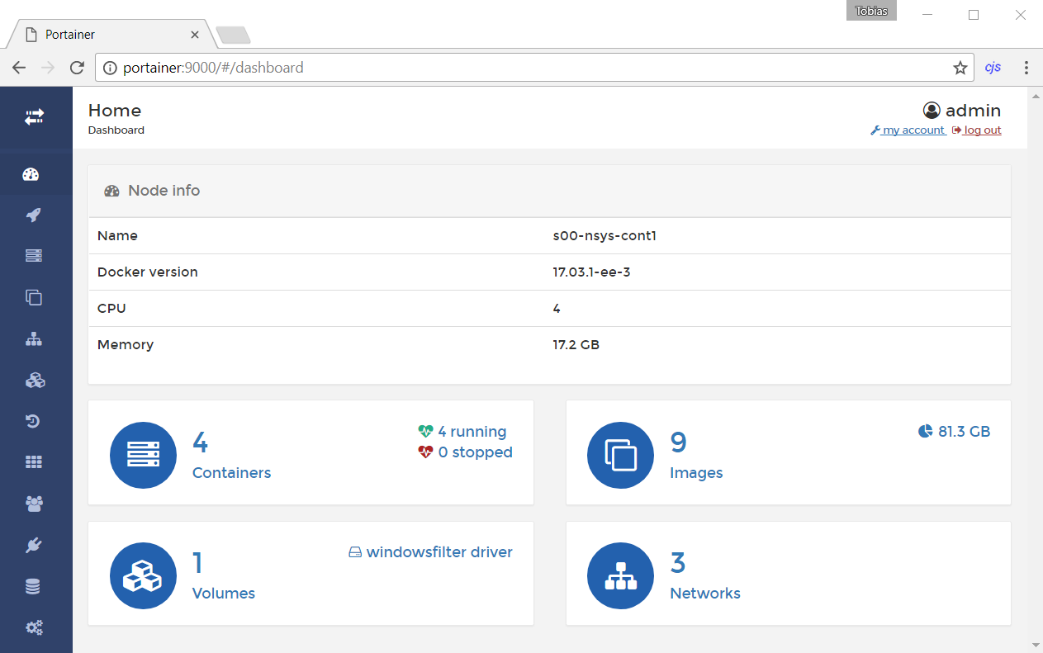Image resolution: width=1043 pixels, height=653 pixels.
Task: Open Networks via sidebar sitemap icon
Action: click(33, 339)
